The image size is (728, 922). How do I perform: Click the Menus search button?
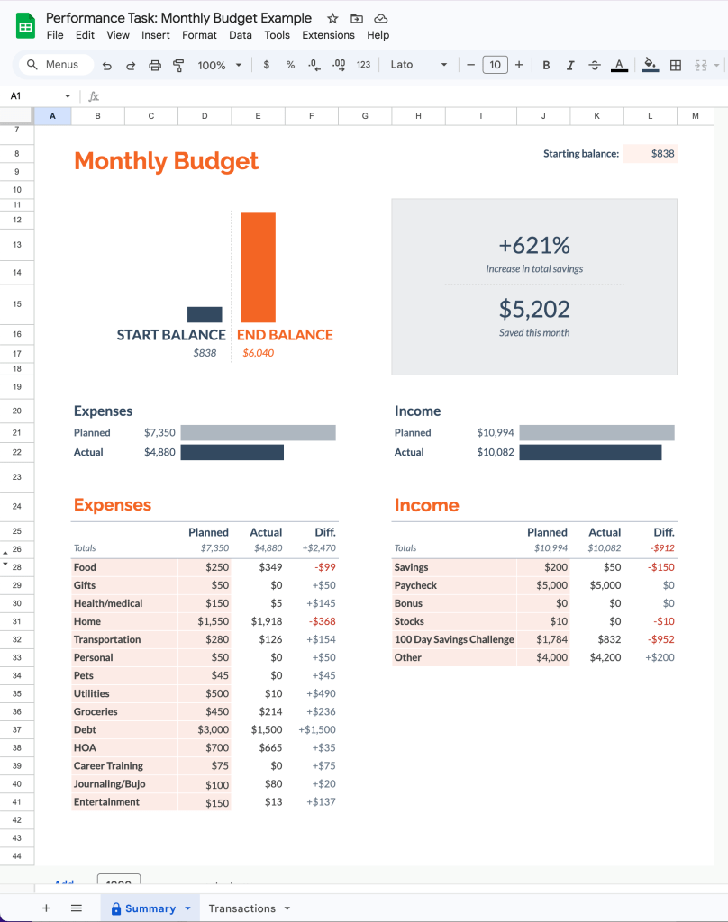53,65
